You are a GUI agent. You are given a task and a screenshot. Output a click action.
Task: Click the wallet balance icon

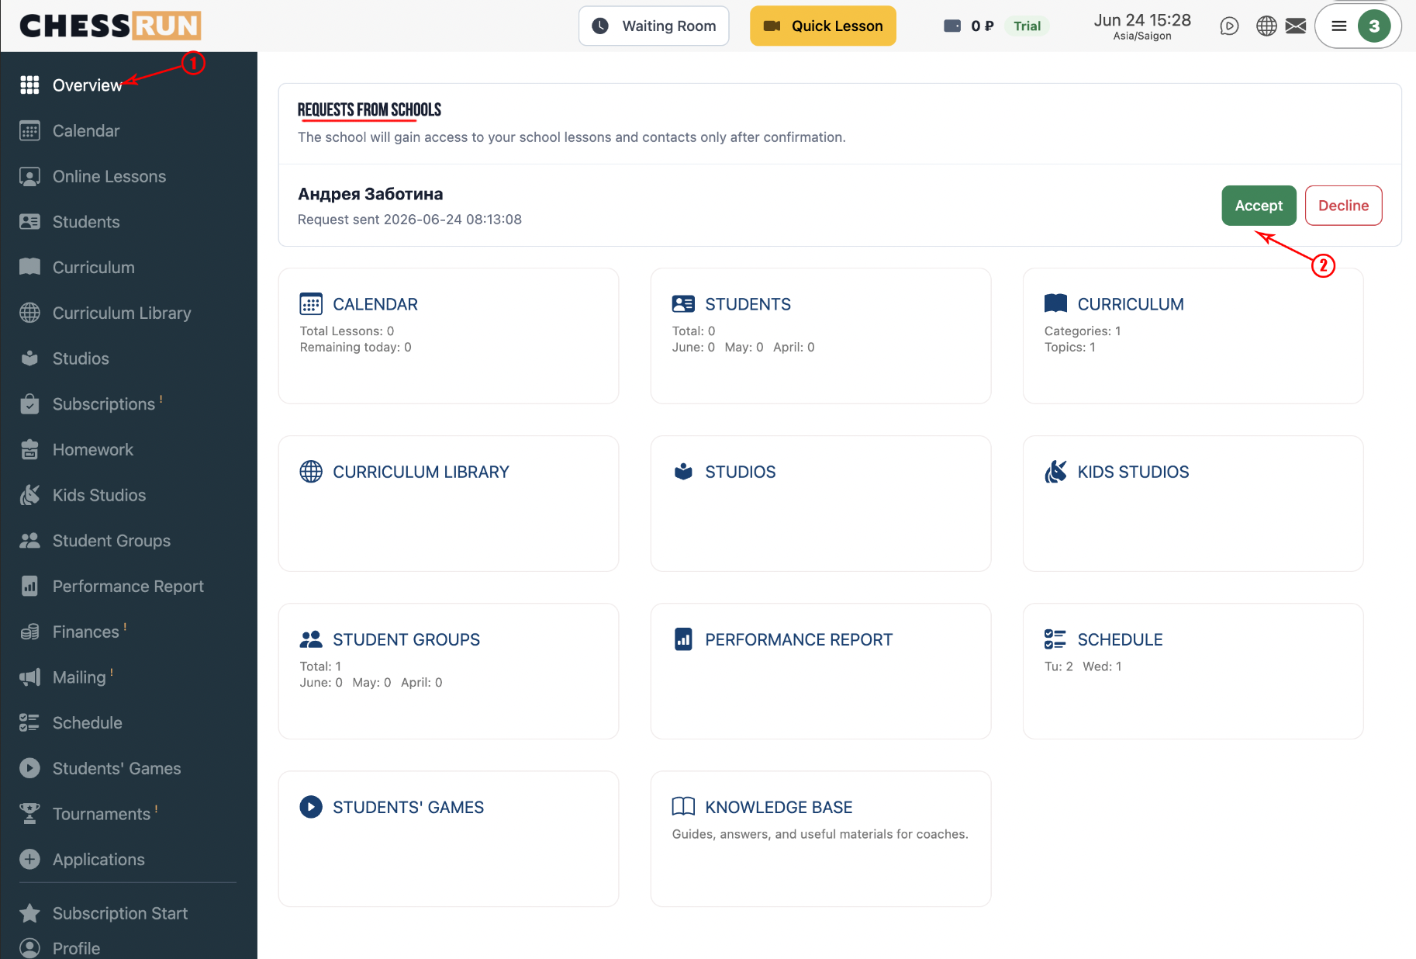952,26
